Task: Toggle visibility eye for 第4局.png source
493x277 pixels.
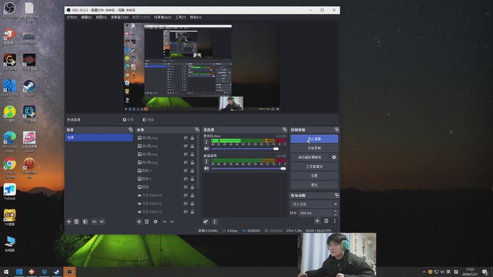Action: coord(185,146)
